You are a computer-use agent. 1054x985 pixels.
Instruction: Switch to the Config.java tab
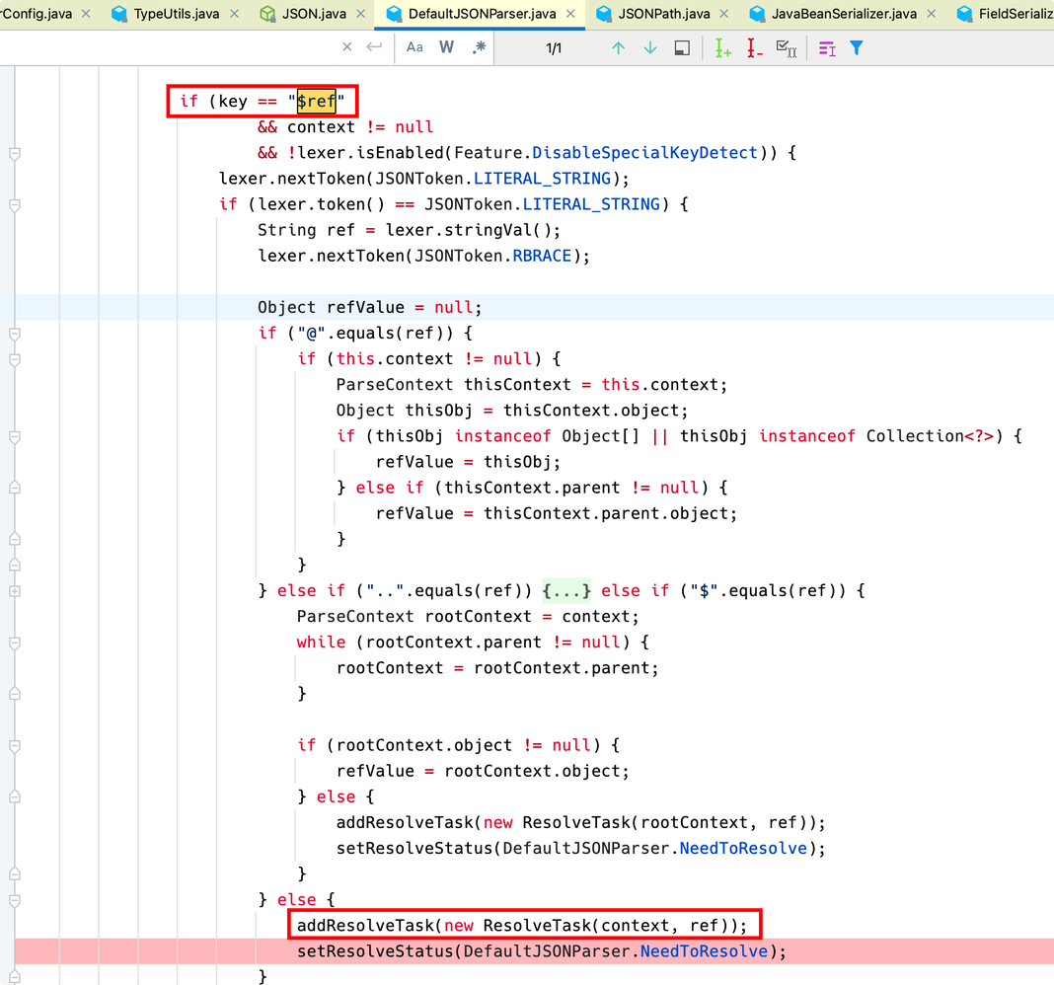click(37, 14)
